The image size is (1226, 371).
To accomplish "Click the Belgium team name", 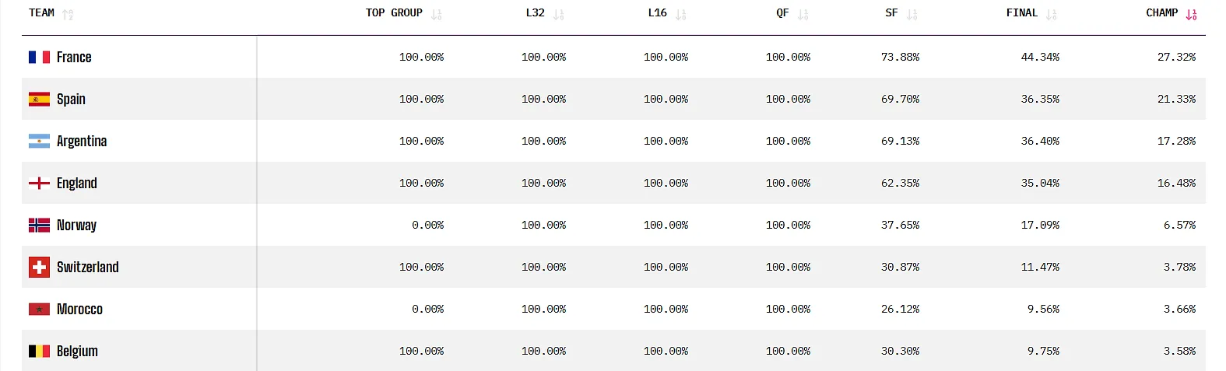I will pyautogui.click(x=77, y=351).
